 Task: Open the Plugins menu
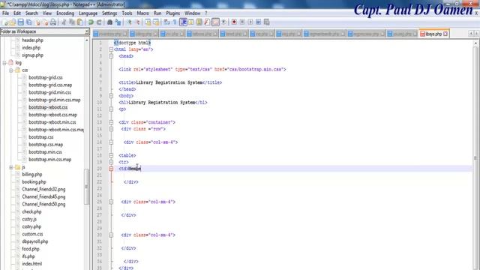pyautogui.click(x=173, y=13)
